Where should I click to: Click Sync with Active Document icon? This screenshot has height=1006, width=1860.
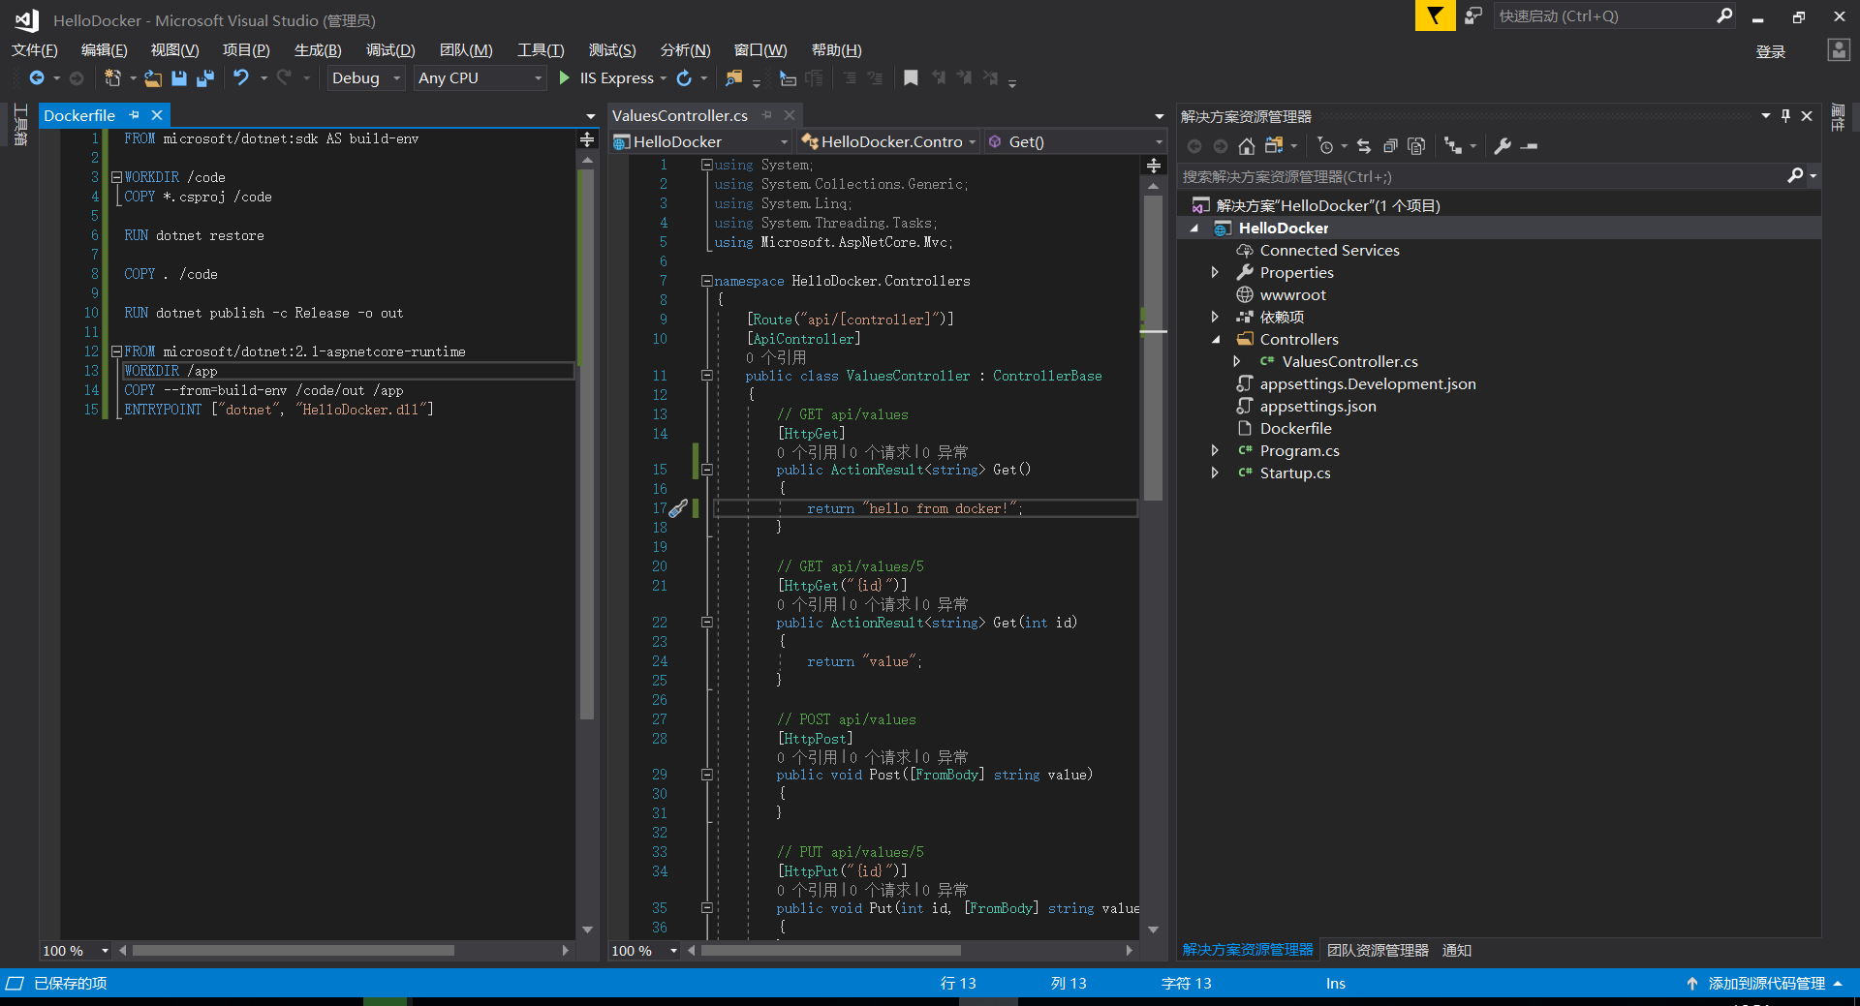point(1364,146)
